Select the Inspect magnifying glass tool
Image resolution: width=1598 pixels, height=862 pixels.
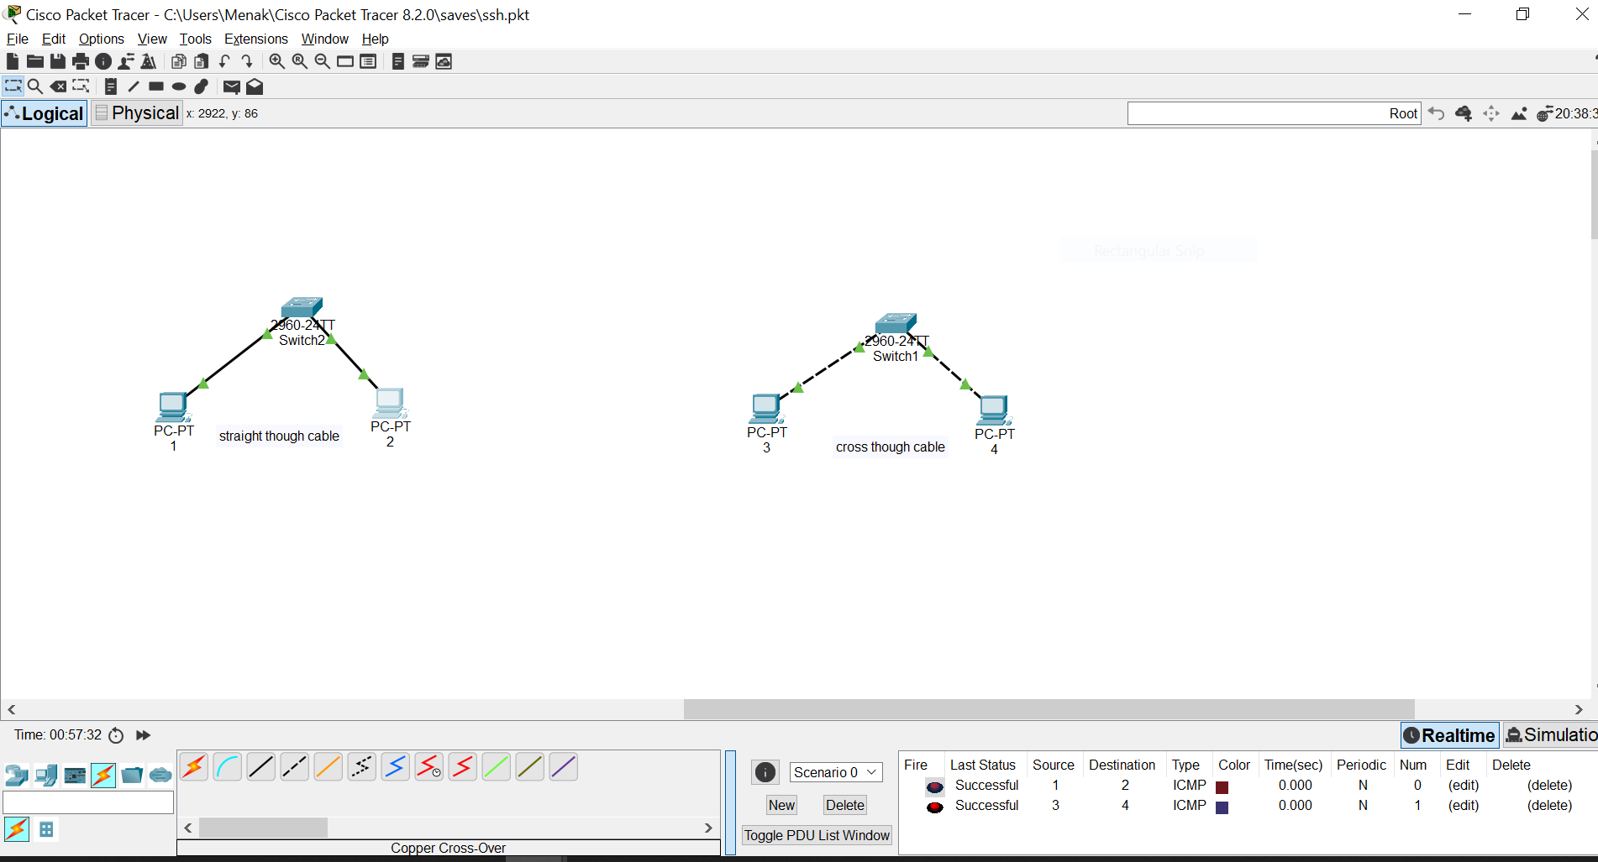click(x=35, y=86)
